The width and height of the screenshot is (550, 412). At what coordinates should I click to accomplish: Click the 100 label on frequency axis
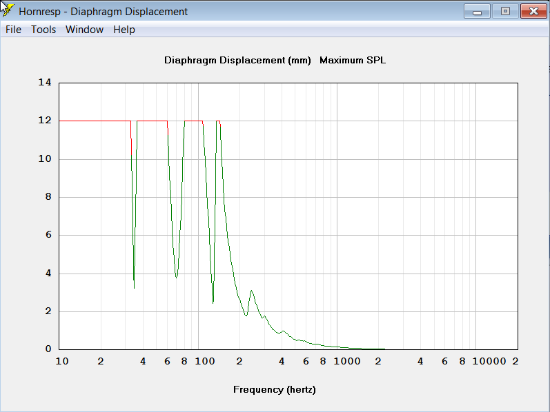click(205, 361)
